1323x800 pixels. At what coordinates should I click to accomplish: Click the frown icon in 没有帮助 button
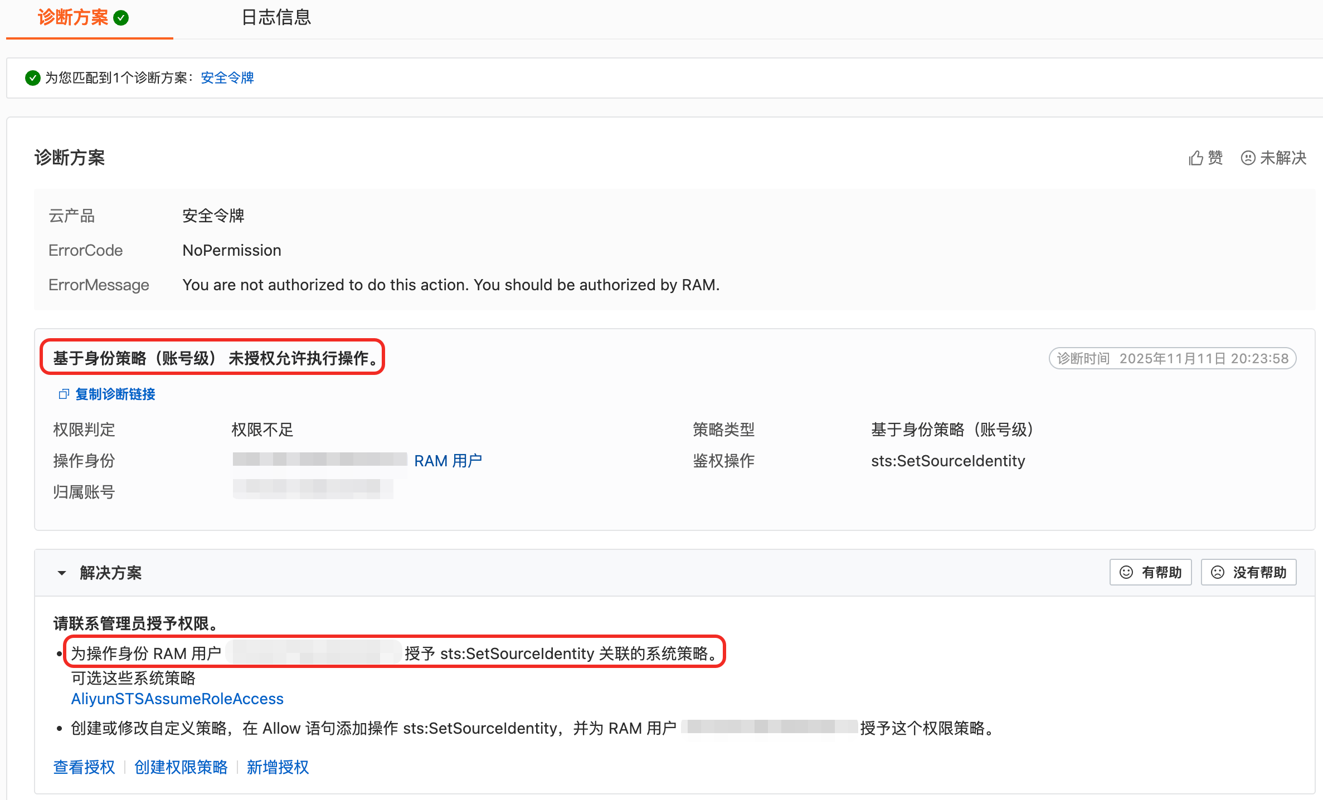(1218, 573)
